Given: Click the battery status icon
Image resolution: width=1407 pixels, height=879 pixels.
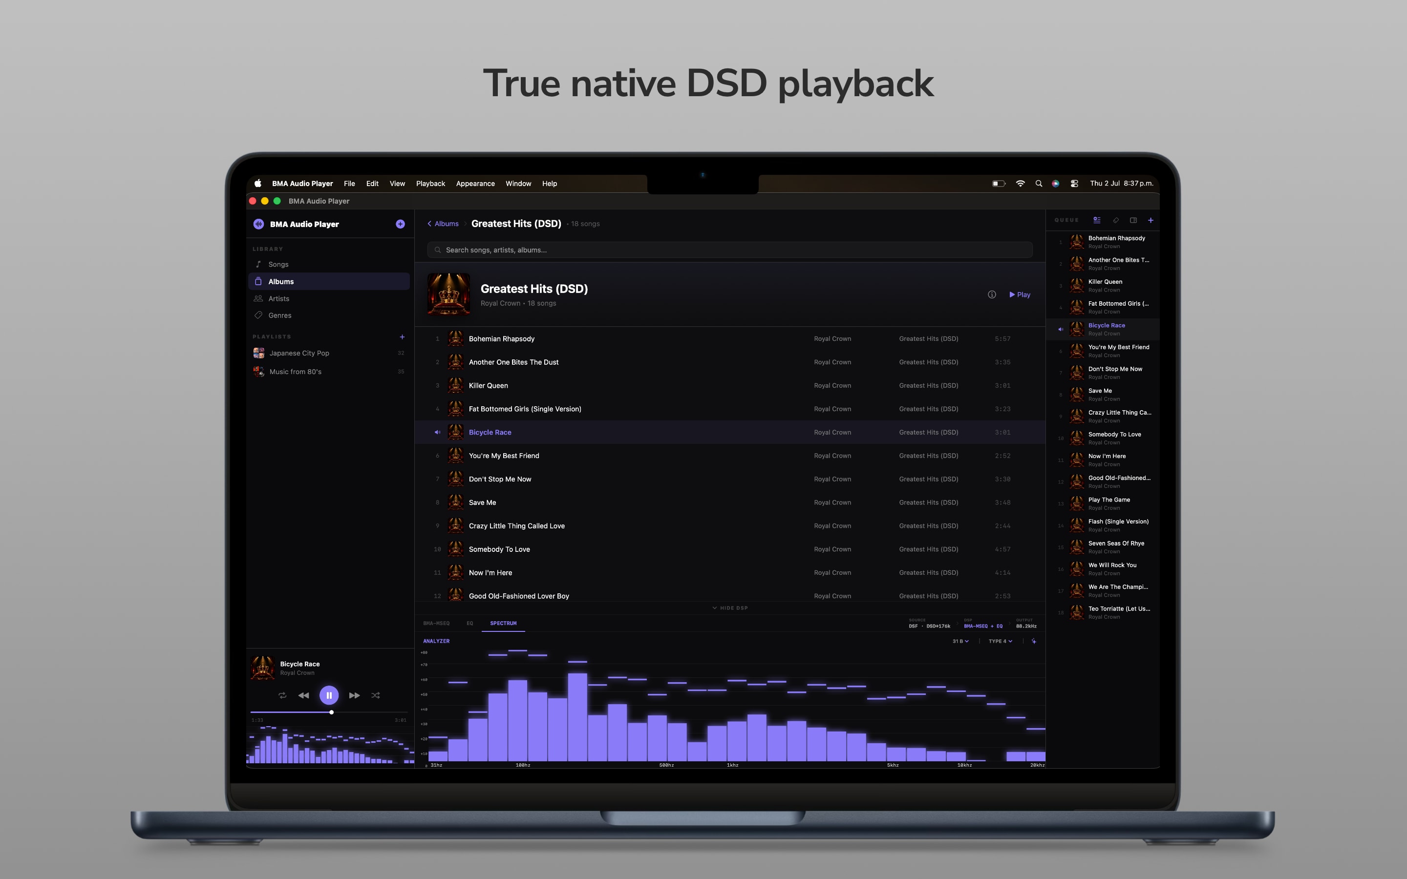Looking at the screenshot, I should tap(998, 184).
